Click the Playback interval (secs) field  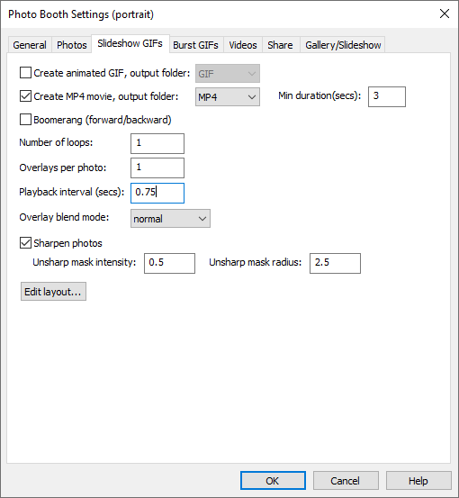pyautogui.click(x=157, y=193)
